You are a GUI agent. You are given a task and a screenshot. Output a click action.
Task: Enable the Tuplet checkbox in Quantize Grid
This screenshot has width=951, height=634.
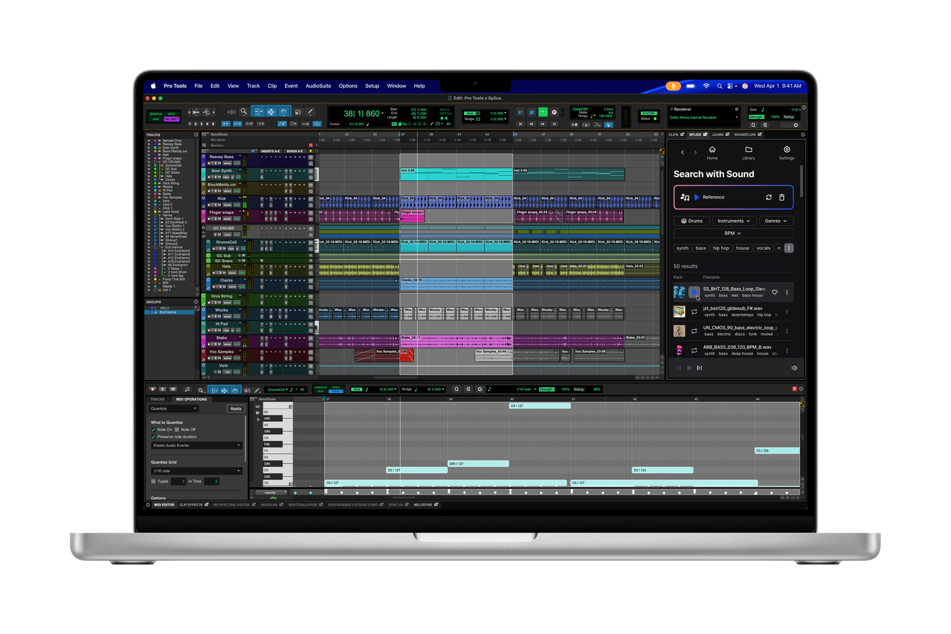click(x=153, y=481)
